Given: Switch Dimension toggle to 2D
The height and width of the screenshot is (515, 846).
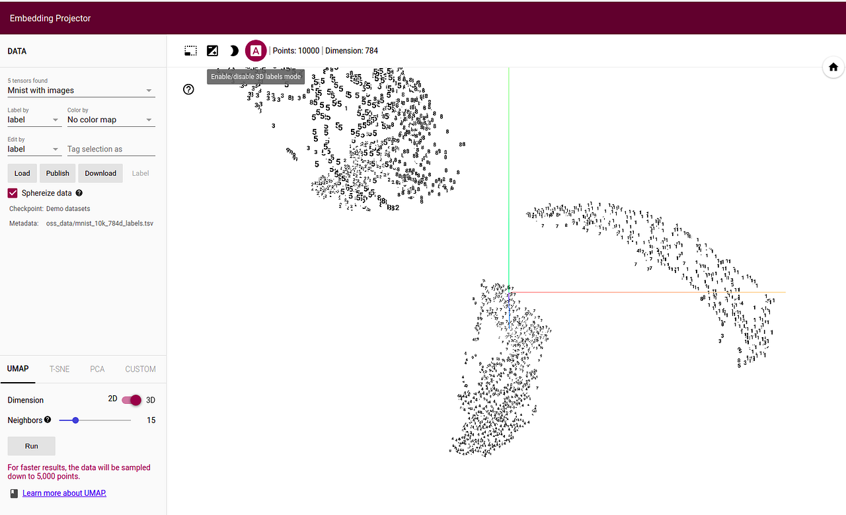Looking at the screenshot, I should point(112,400).
